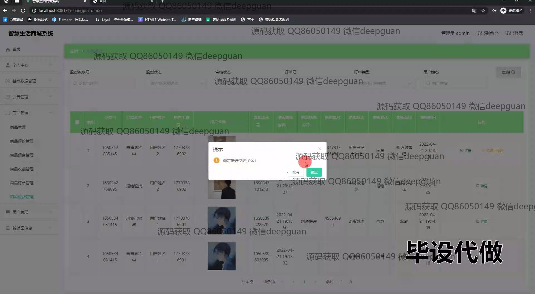Select 商品评价管理 in the sidebar
The width and height of the screenshot is (535, 294).
[x=22, y=141]
